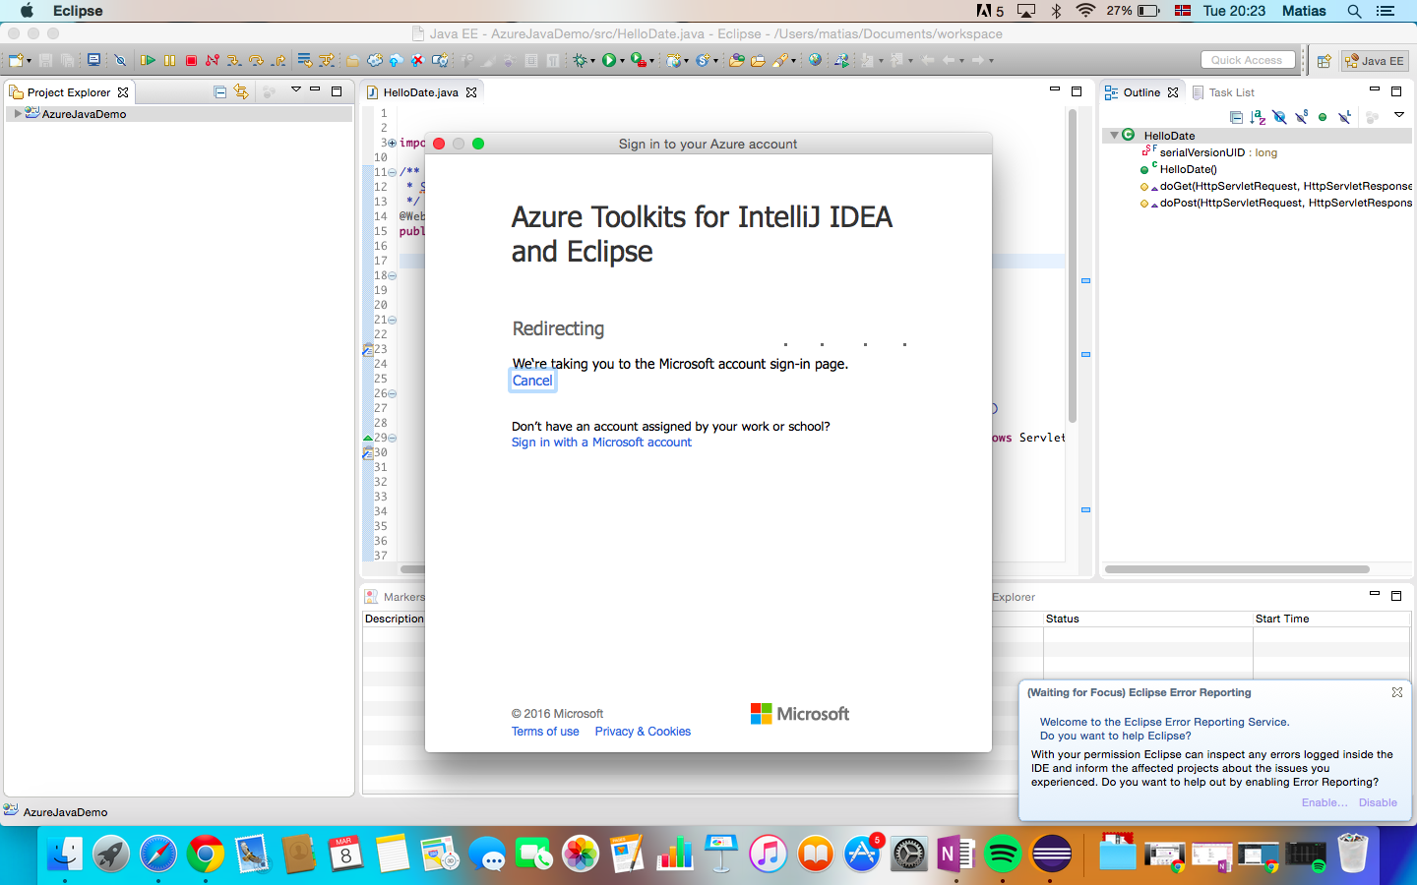The width and height of the screenshot is (1417, 885).
Task: Click the Drop to Frame icon
Action: [304, 60]
